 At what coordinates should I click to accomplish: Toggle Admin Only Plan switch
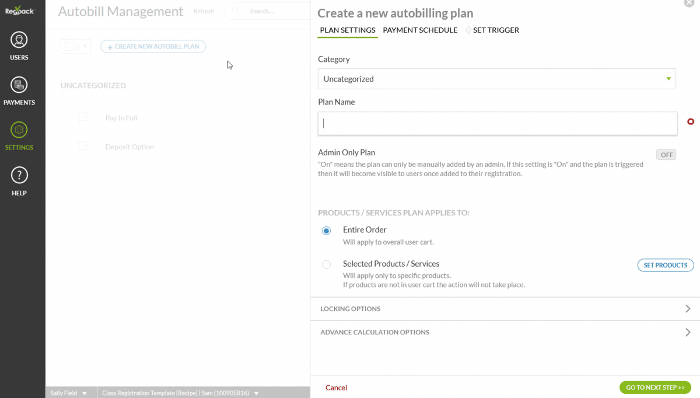coord(666,155)
